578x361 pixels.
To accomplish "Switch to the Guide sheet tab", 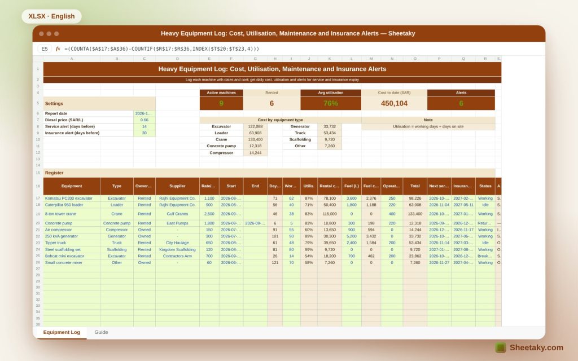I will [x=101, y=332].
